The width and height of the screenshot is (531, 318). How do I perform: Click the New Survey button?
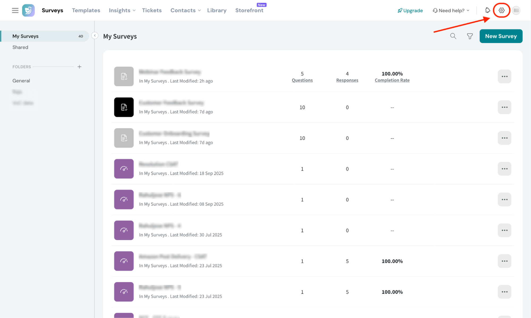pyautogui.click(x=501, y=36)
